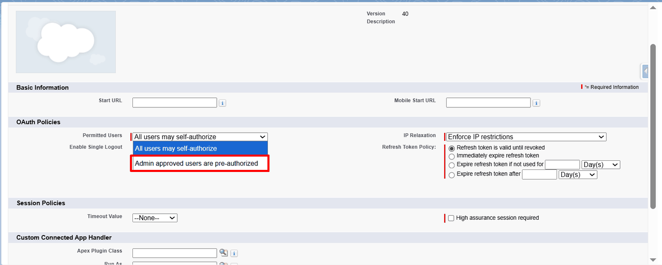Image resolution: width=662 pixels, height=265 pixels.
Task: Click the Refresh Token Policy label
Action: [x=409, y=147]
